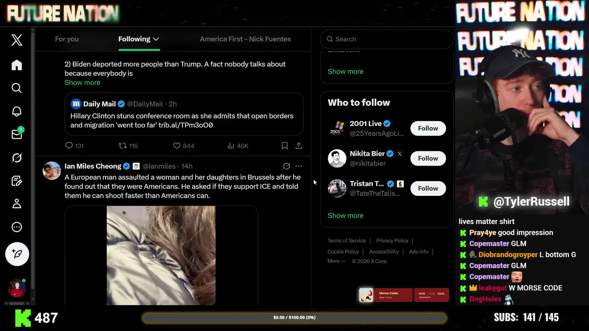
Task: Like the post with 844 likes
Action: [176, 145]
